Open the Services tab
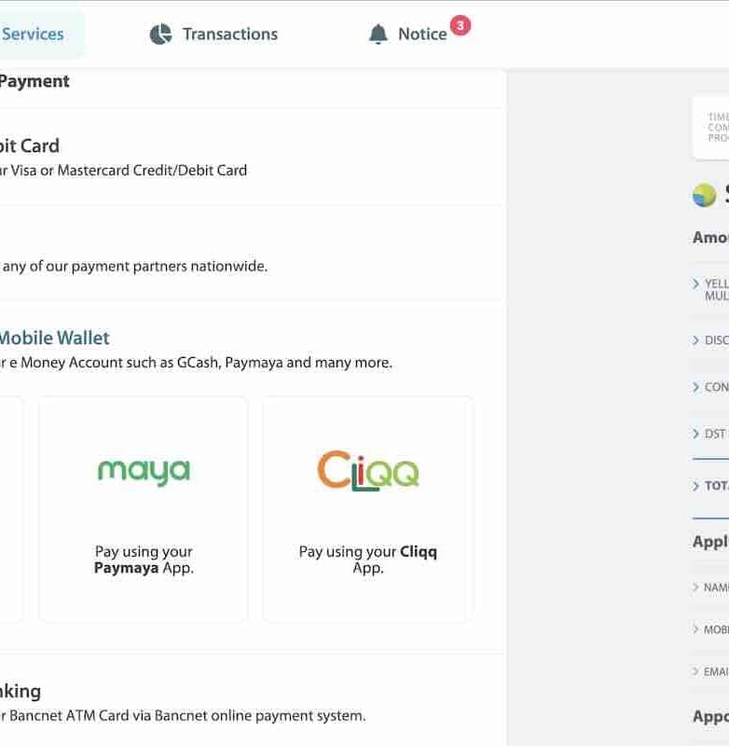Screen dimensions: 729x746 pyautogui.click(x=34, y=35)
